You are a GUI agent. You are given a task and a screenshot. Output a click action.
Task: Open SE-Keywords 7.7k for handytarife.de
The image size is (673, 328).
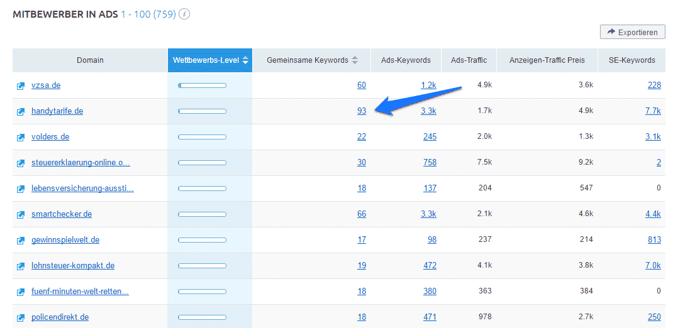click(x=653, y=111)
